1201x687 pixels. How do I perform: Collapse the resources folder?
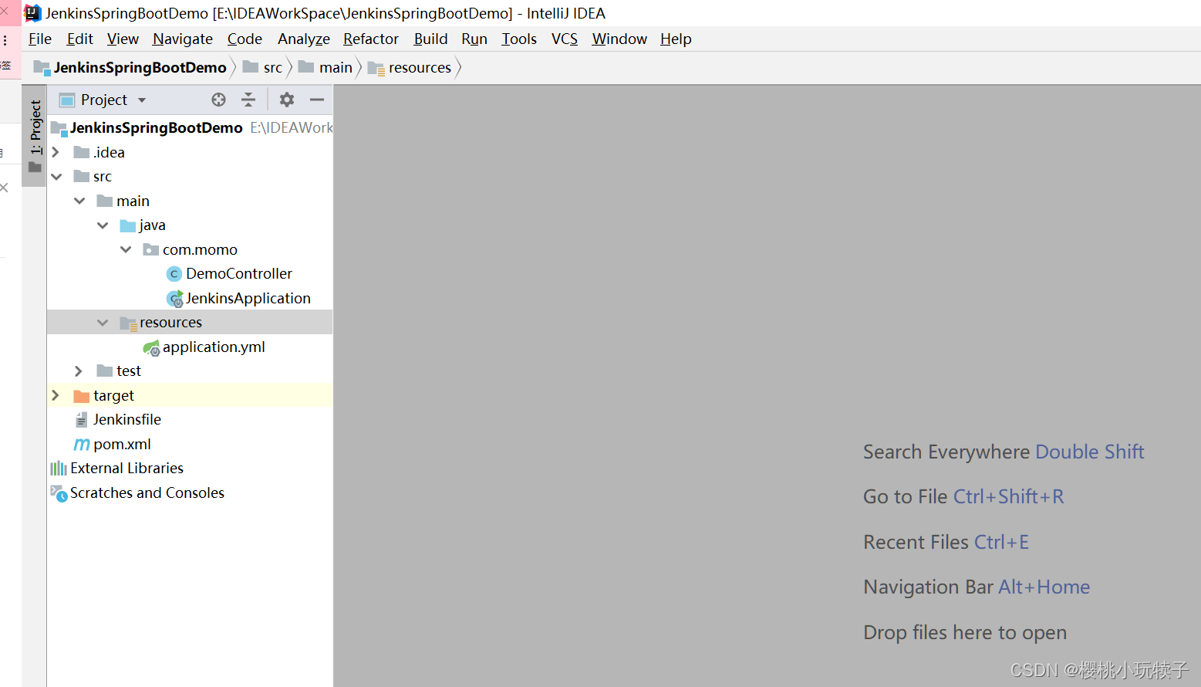103,323
